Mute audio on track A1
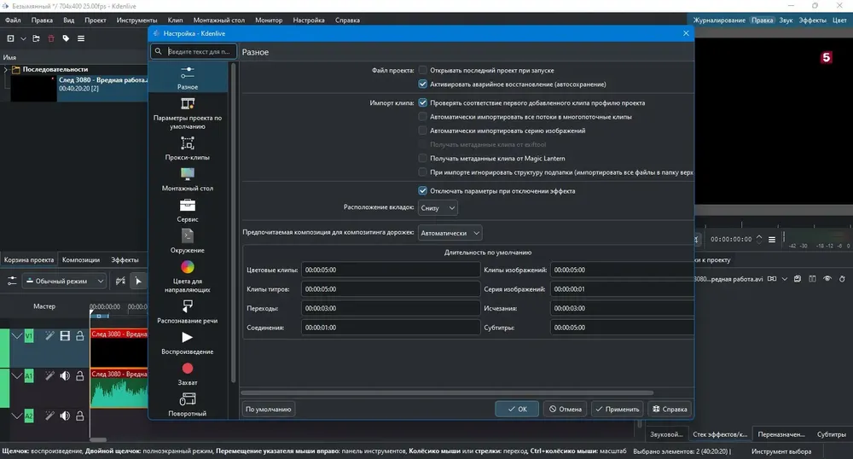853x459 pixels. 65,375
